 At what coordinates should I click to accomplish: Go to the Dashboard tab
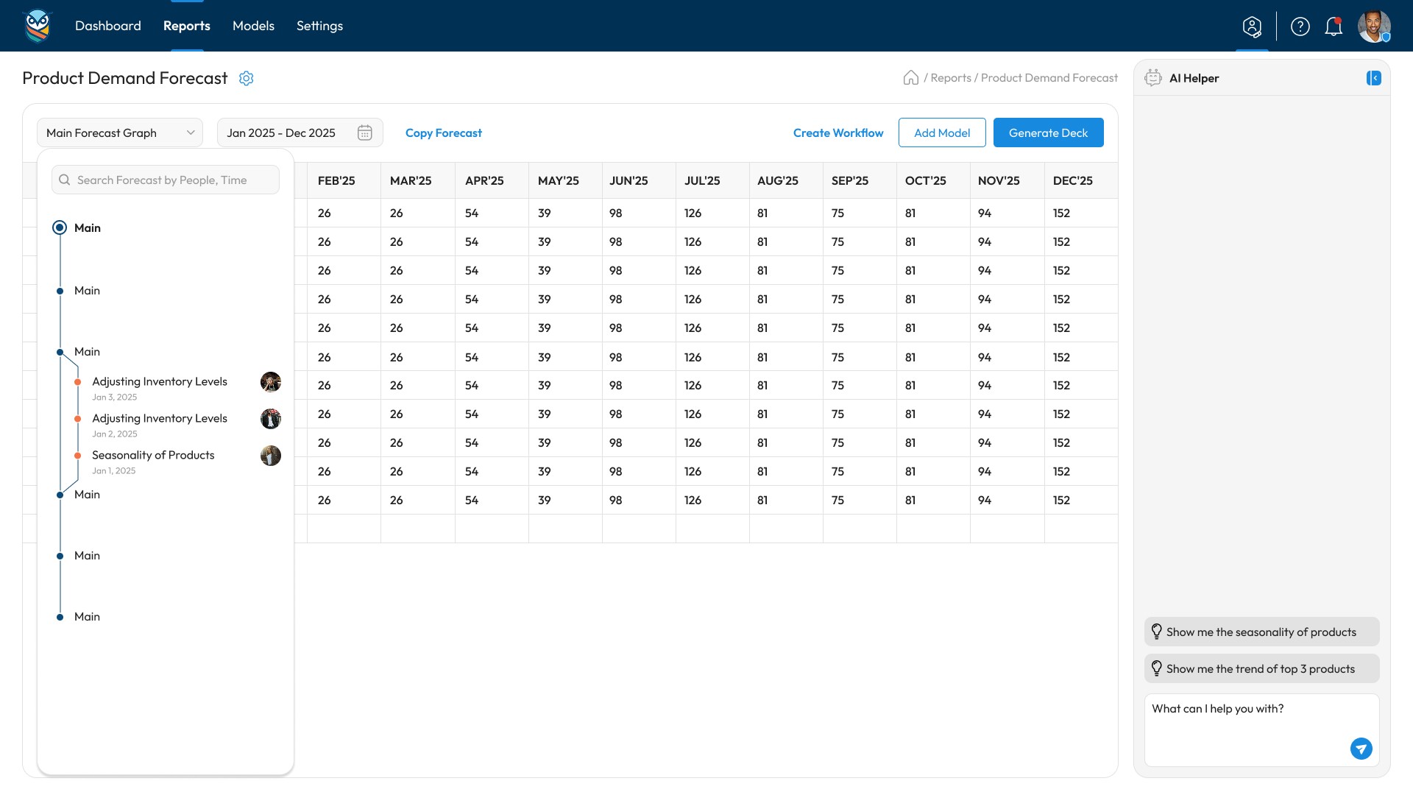(108, 26)
